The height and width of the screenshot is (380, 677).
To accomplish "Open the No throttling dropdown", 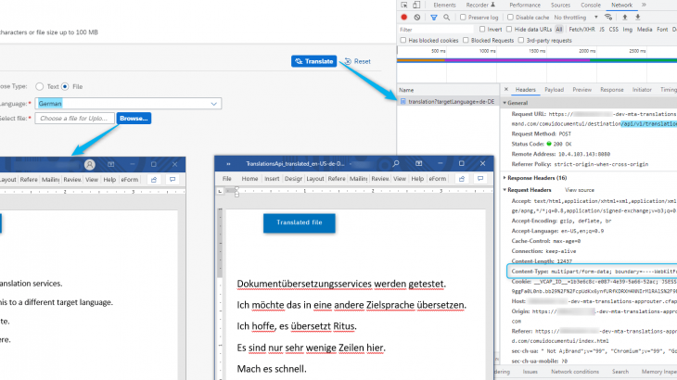I will (576, 18).
